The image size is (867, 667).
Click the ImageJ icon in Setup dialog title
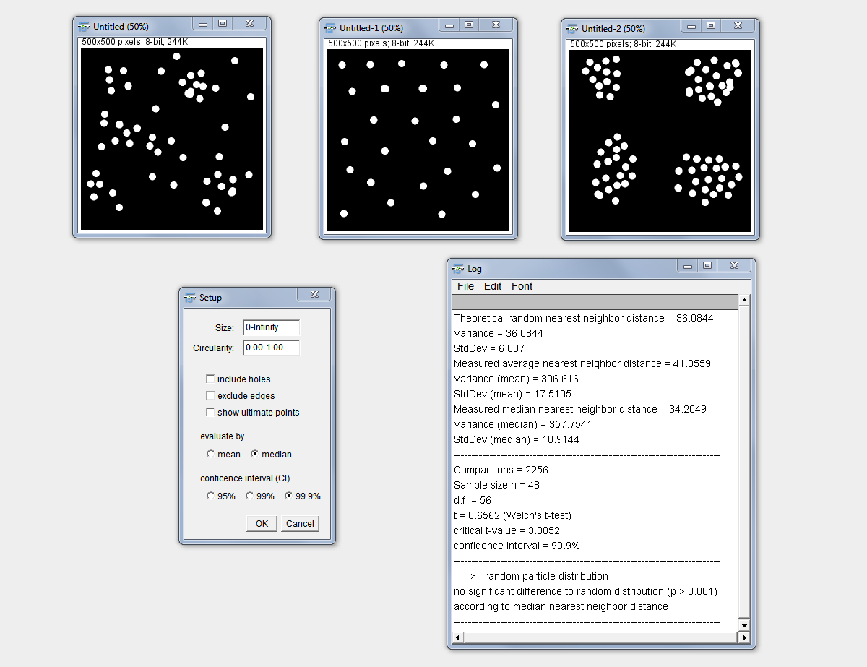(x=191, y=297)
